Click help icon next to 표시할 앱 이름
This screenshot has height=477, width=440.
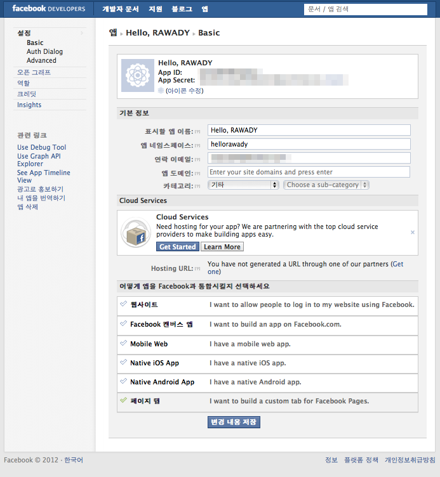pyautogui.click(x=197, y=132)
